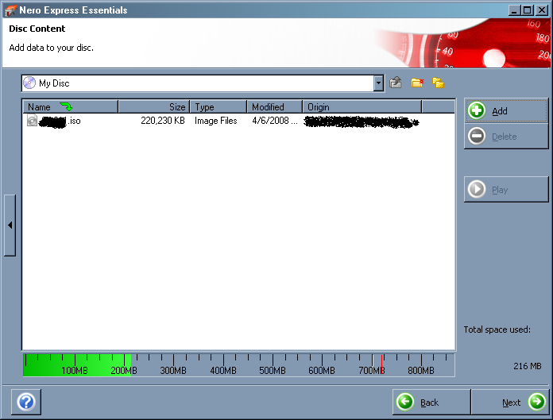Screen dimensions: 553x420
Task: Click the folder tree view icon
Action: [438, 83]
